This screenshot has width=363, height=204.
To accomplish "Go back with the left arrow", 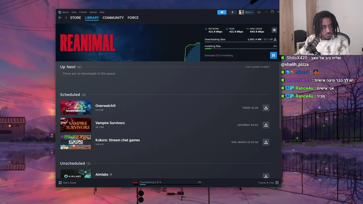I will pos(60,18).
